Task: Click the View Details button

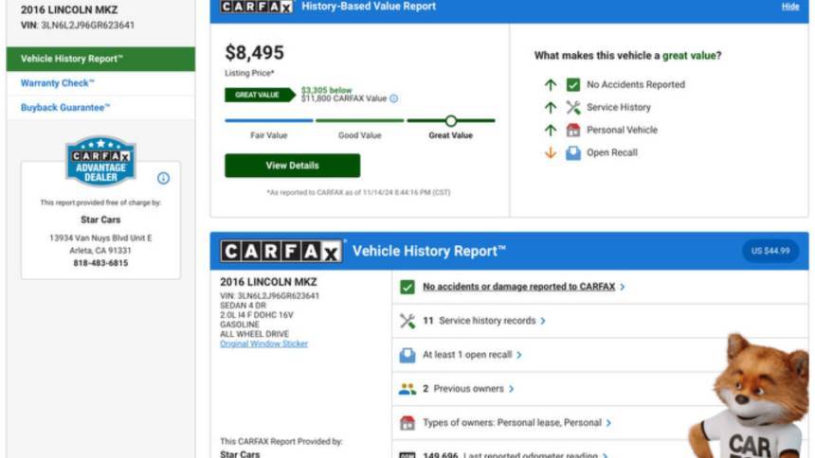Action: [292, 166]
